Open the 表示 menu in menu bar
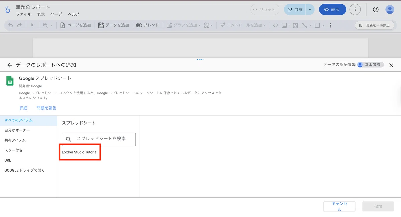401x217 pixels. pos(41,14)
